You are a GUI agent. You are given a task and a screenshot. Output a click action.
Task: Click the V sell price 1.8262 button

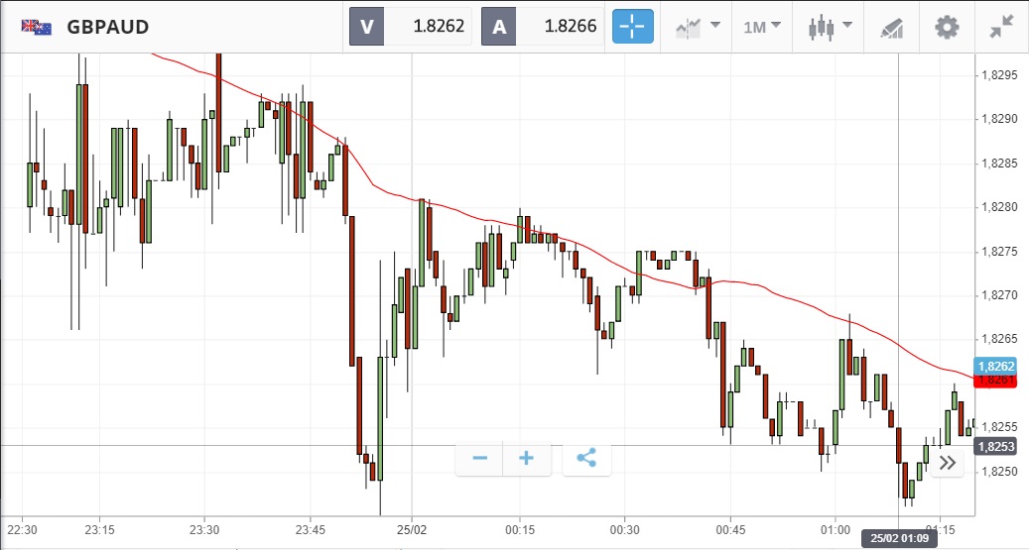coord(410,27)
